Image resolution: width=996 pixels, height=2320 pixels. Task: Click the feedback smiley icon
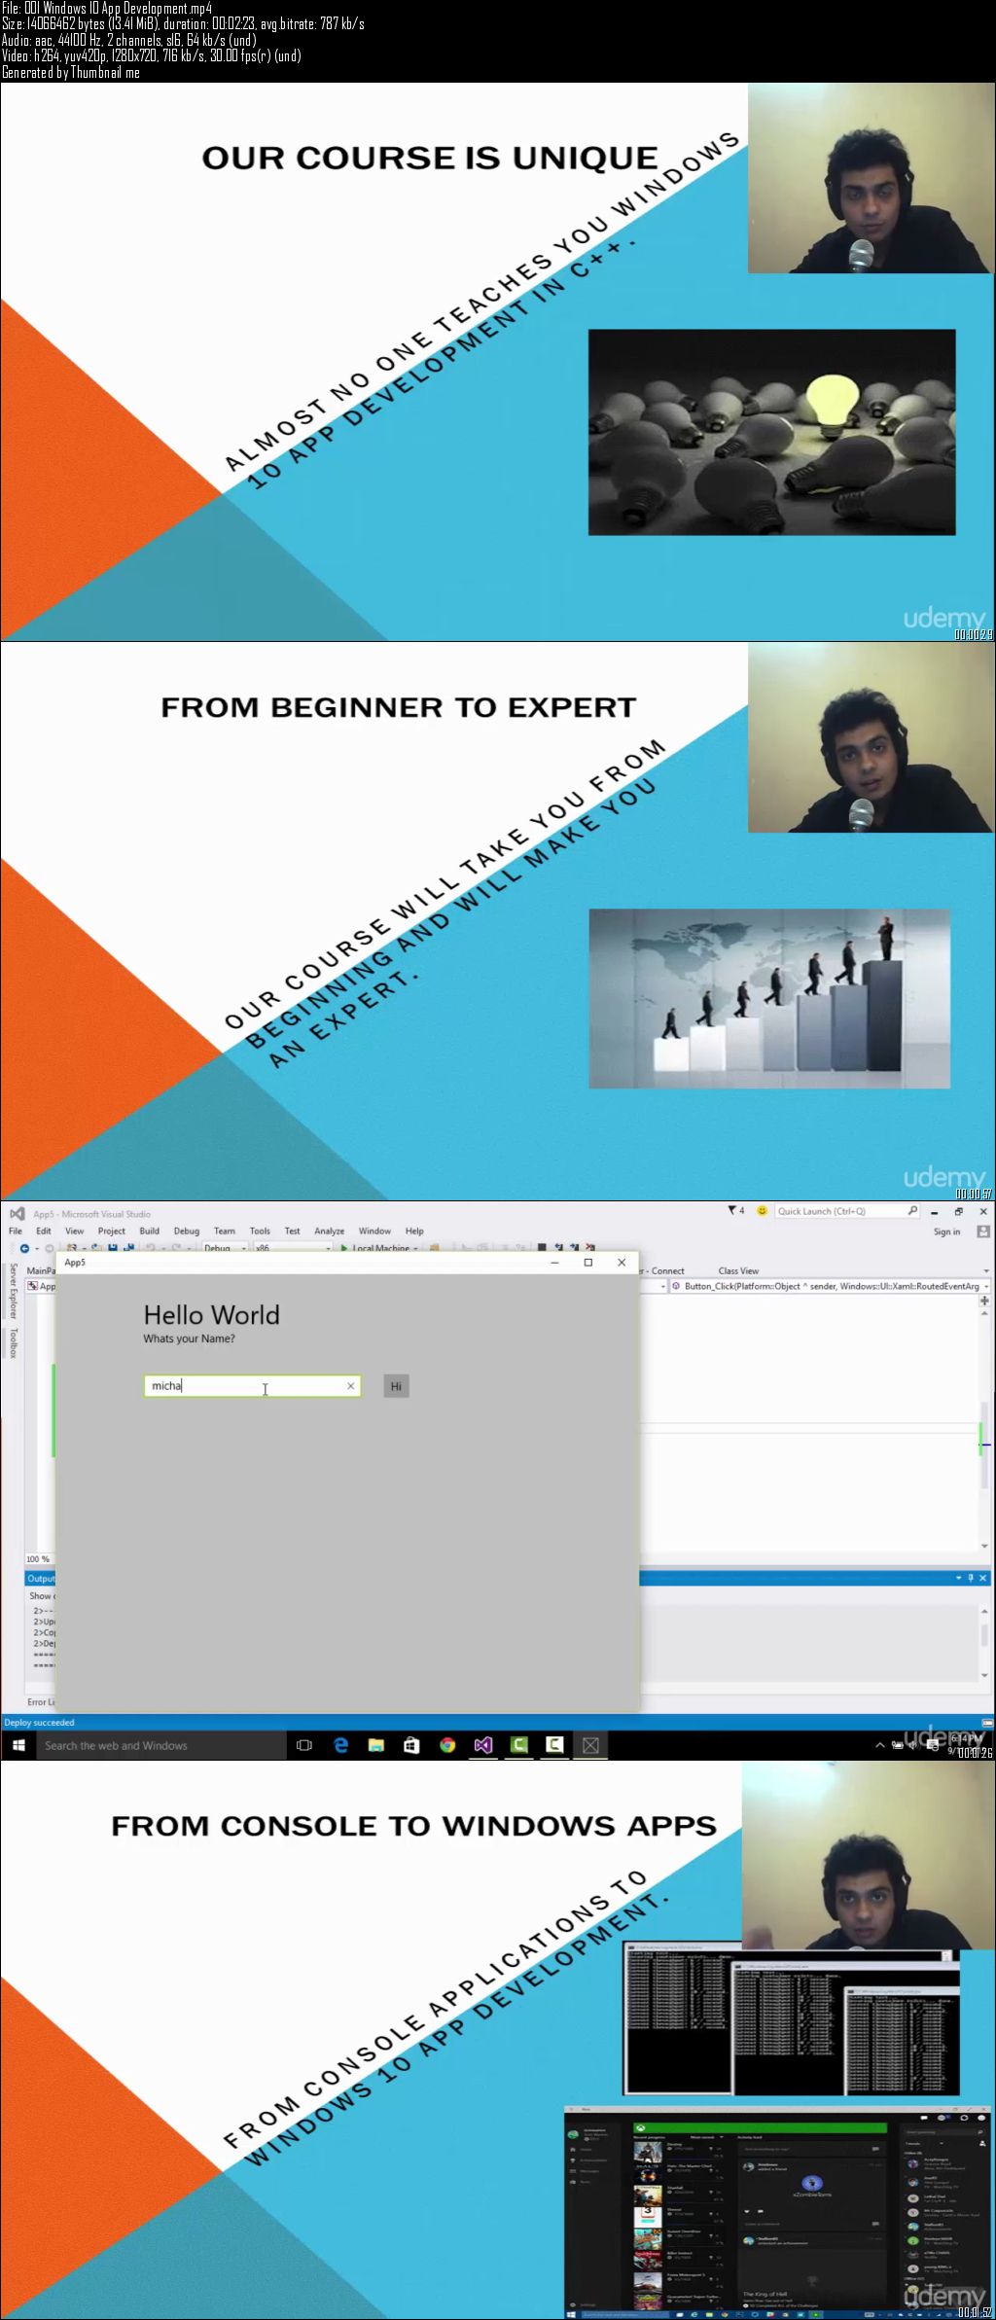[762, 1211]
